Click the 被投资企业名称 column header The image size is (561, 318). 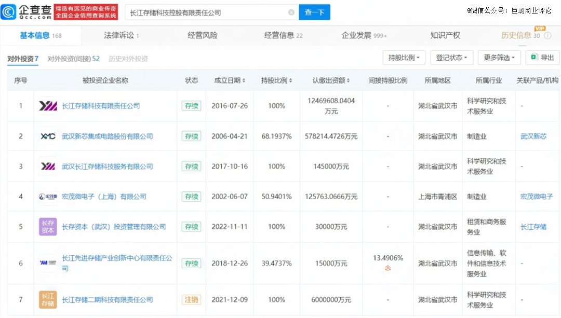point(105,80)
